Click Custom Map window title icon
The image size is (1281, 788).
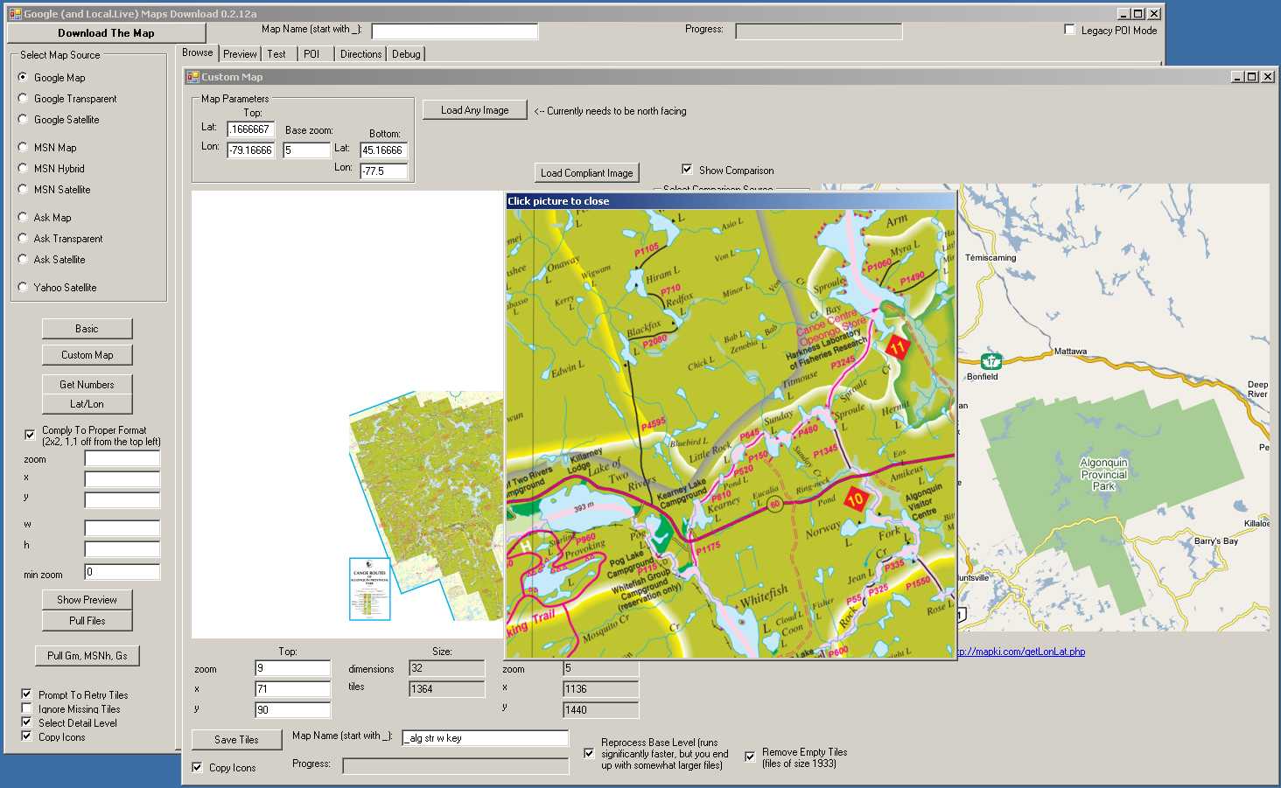coord(192,77)
